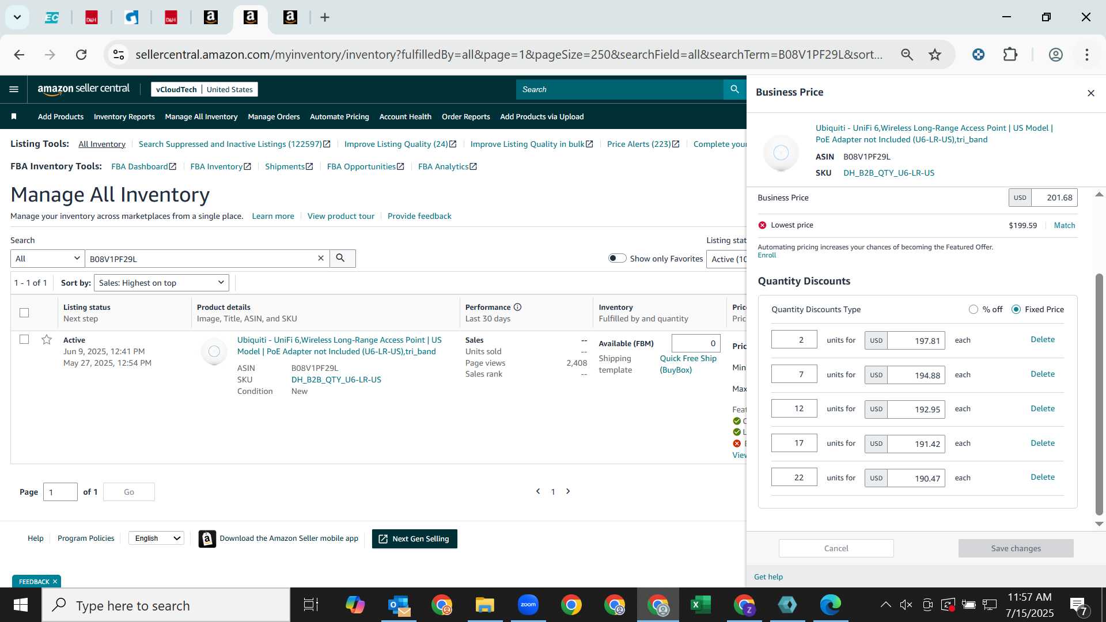Viewport: 1106px width, 622px height.
Task: Reload the page with refresh icon
Action: (x=81, y=55)
